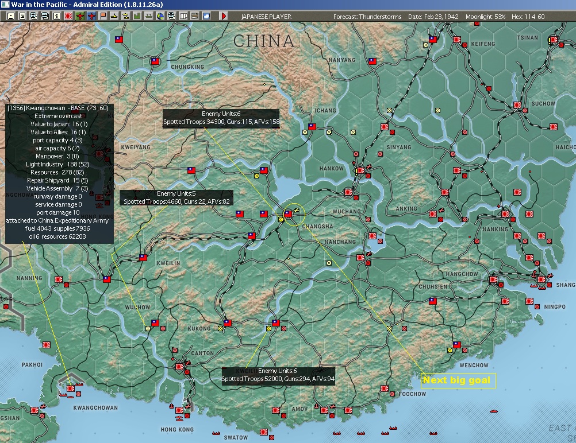576x443 pixels.
Task: Select the Chinese flag base near Kweilin
Action: coord(143,258)
